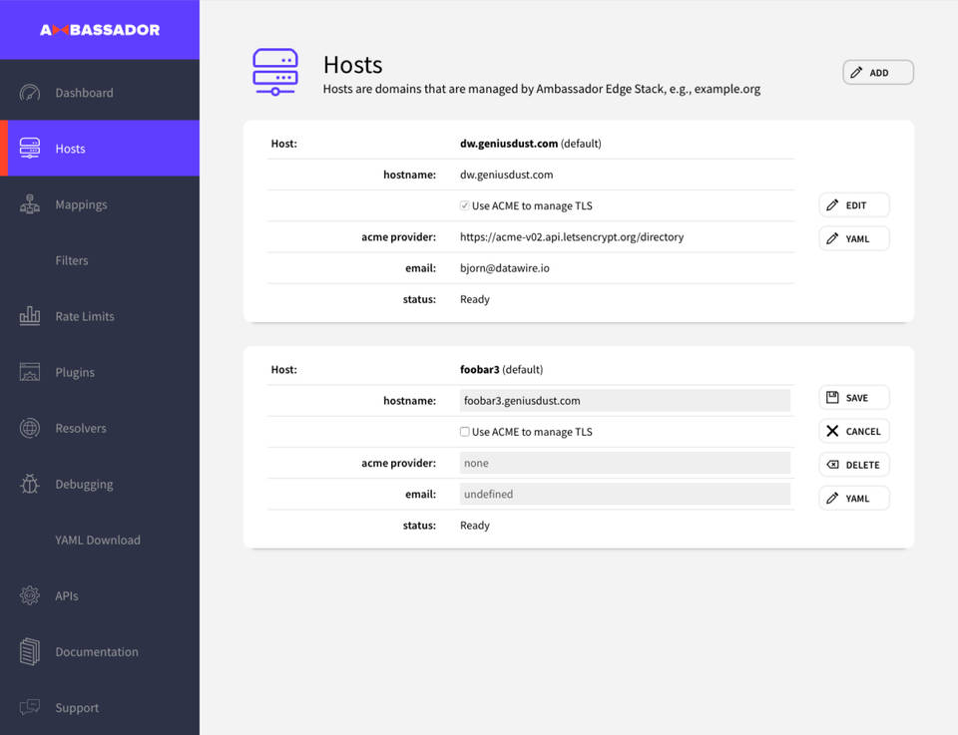
Task: Click the Rate Limits chart icon
Action: [30, 316]
